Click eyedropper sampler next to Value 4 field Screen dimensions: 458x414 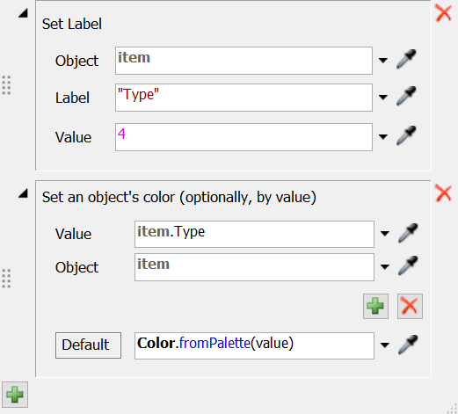point(406,135)
